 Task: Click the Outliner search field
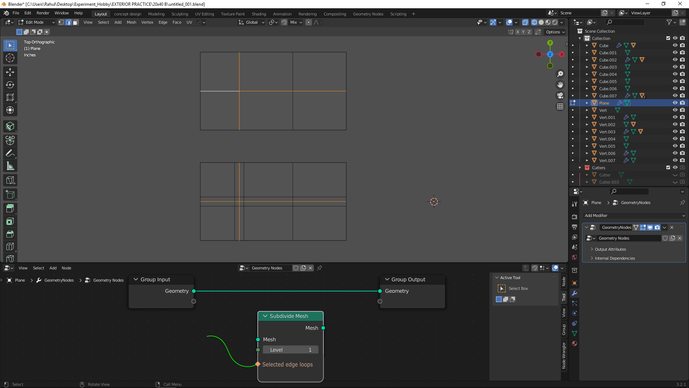point(624,22)
